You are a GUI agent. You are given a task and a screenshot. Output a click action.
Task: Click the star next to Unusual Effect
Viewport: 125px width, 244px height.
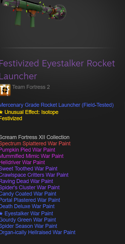click(1, 112)
